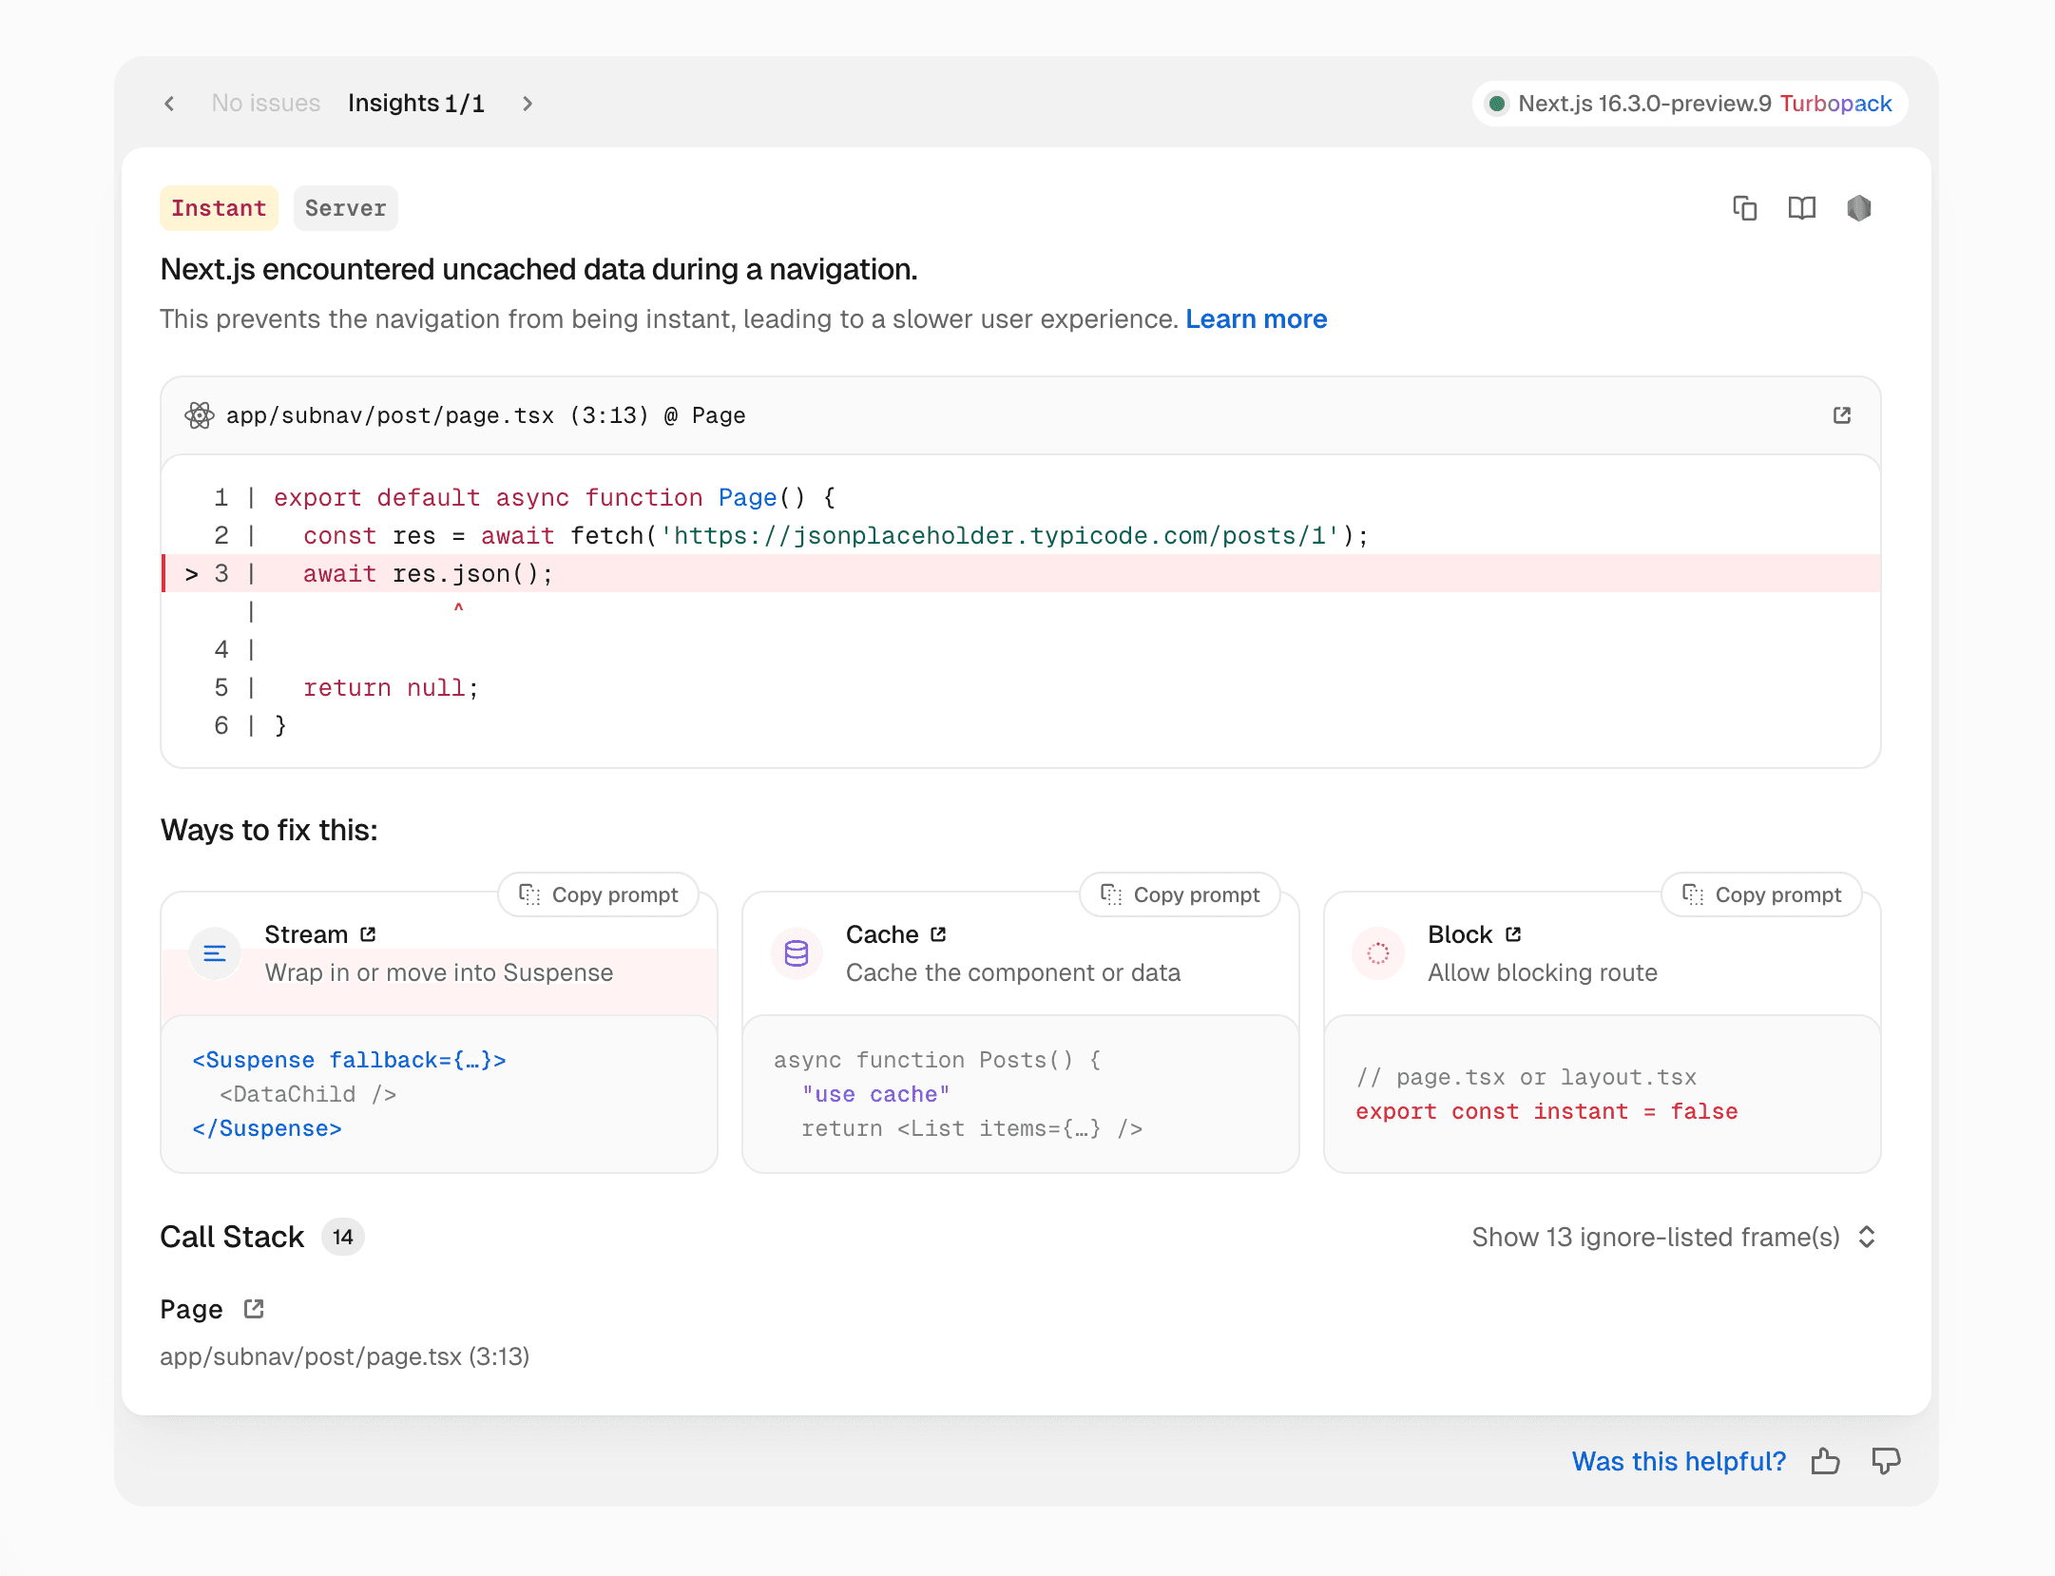
Task: Click the copy icon inside Cache Copy prompt
Action: point(1111,894)
